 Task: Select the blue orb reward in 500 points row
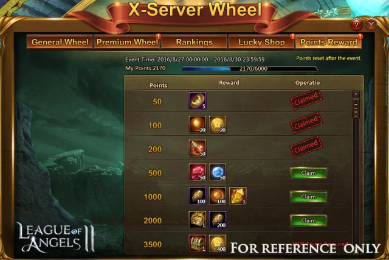(x=218, y=172)
